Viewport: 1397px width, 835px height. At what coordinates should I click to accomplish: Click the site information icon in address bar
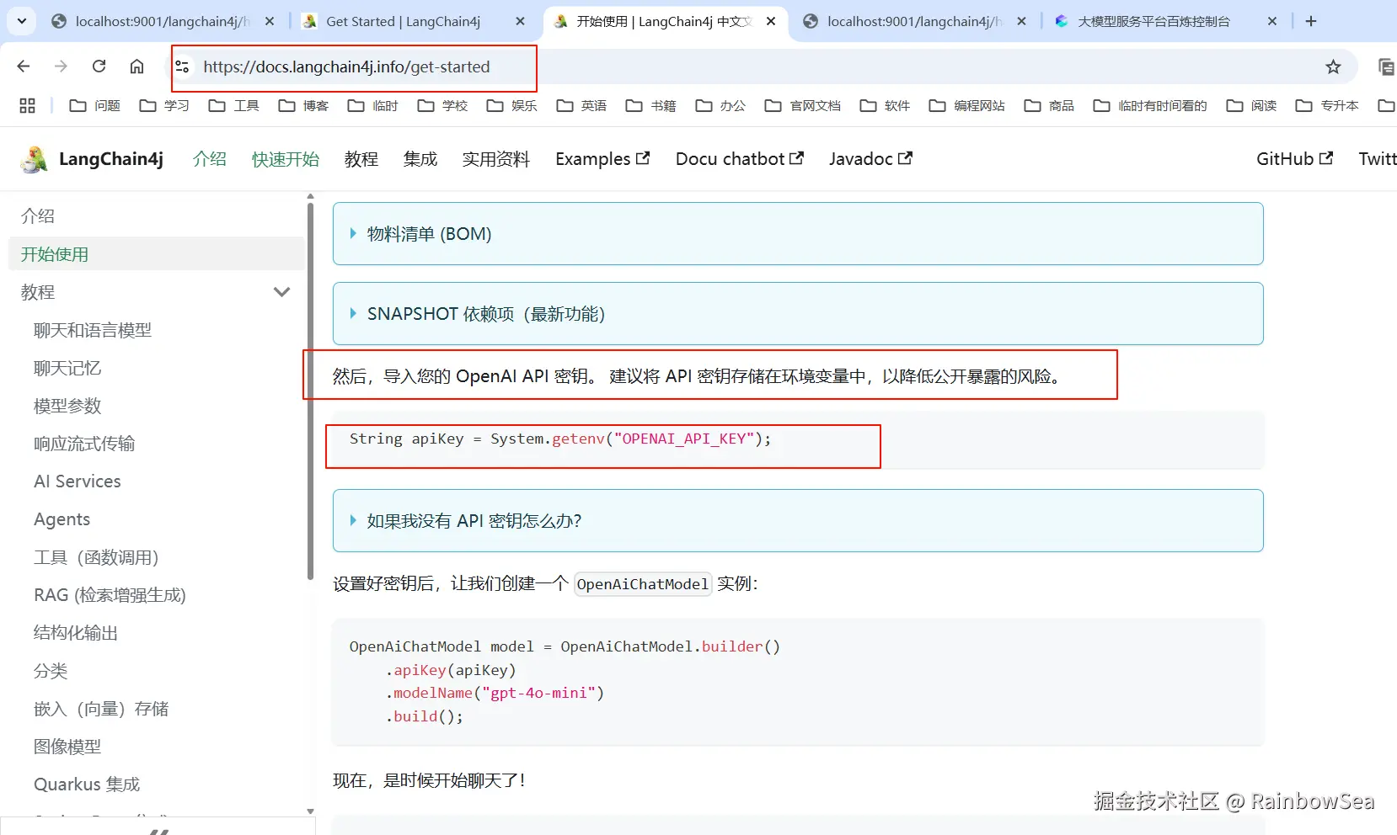click(x=182, y=66)
